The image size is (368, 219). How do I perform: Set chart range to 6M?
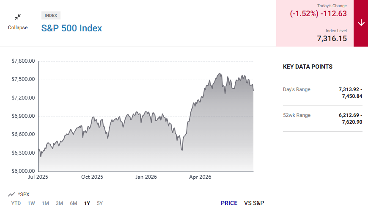point(74,203)
